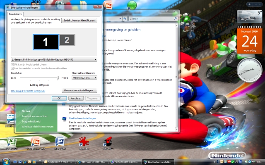
Task: Click the search magnifier icon in the Zoeken box
Action: tap(176, 19)
